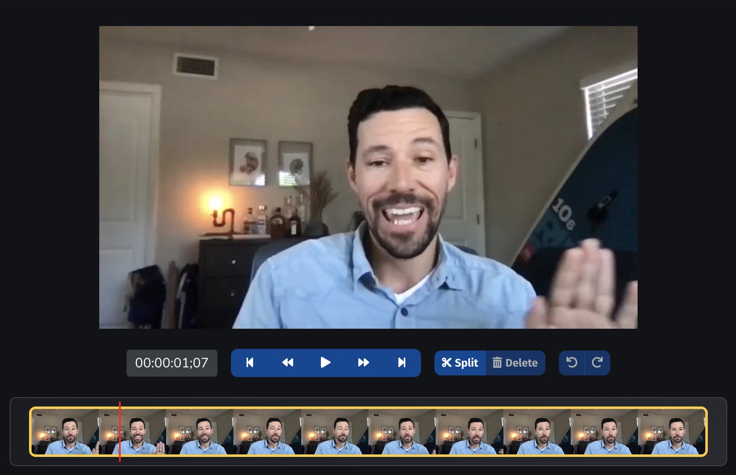Select the last thumbnail in the timeline

671,431
